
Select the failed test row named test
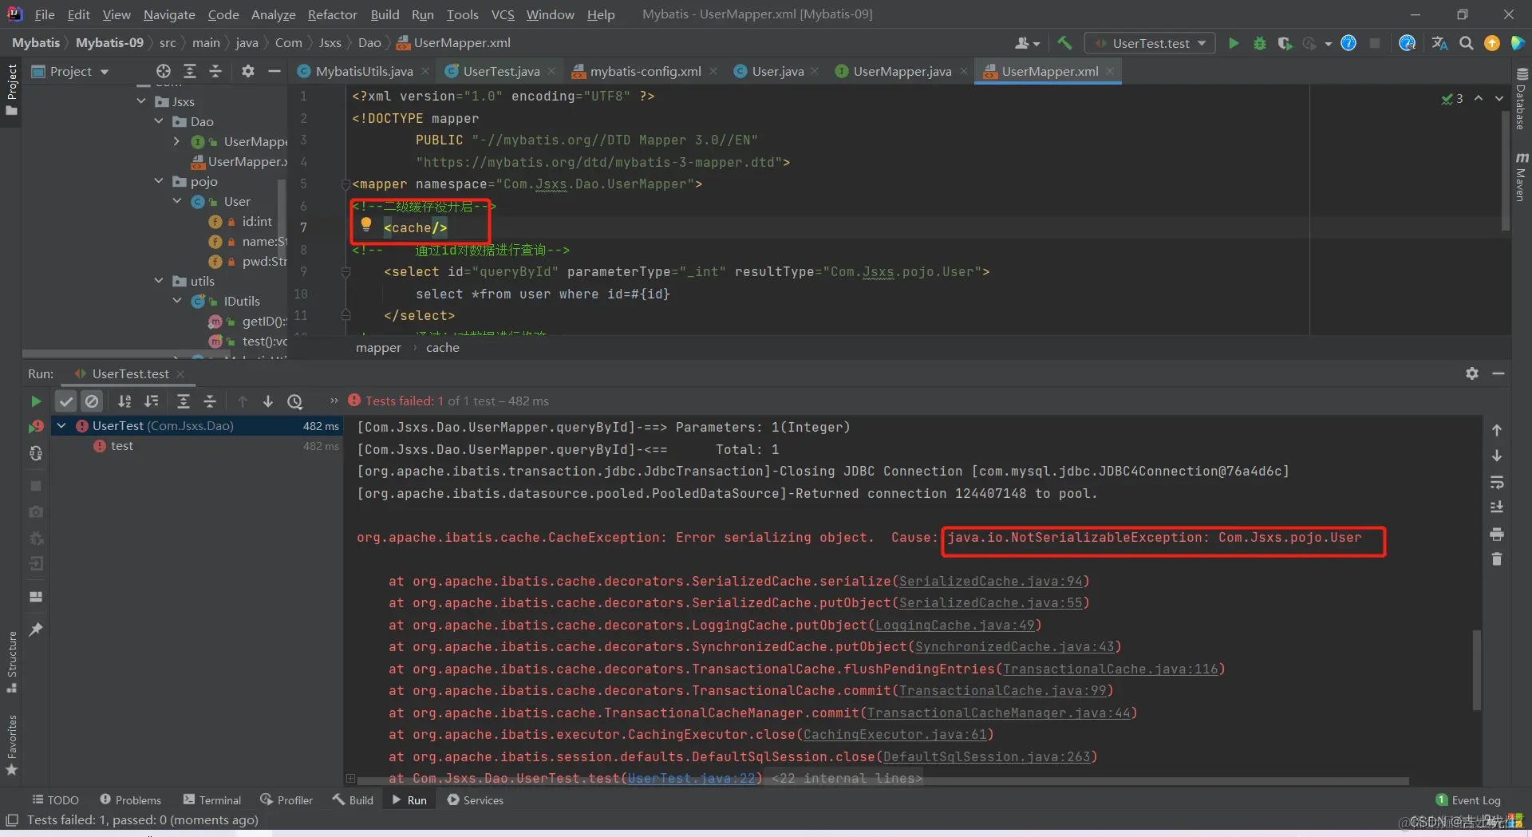coord(195,446)
